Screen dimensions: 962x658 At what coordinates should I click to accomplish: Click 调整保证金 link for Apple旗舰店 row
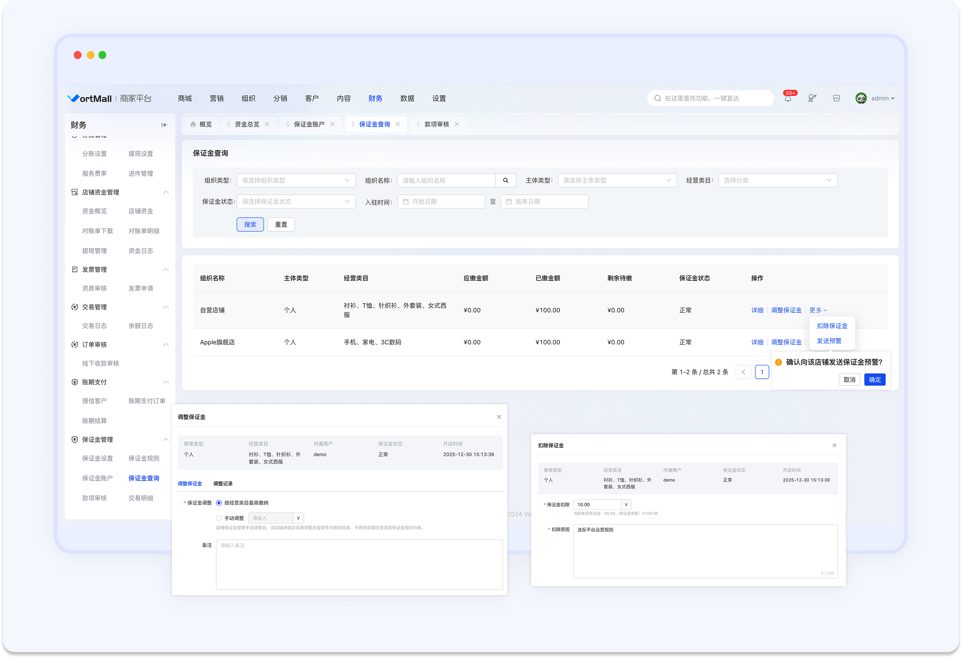tap(786, 342)
